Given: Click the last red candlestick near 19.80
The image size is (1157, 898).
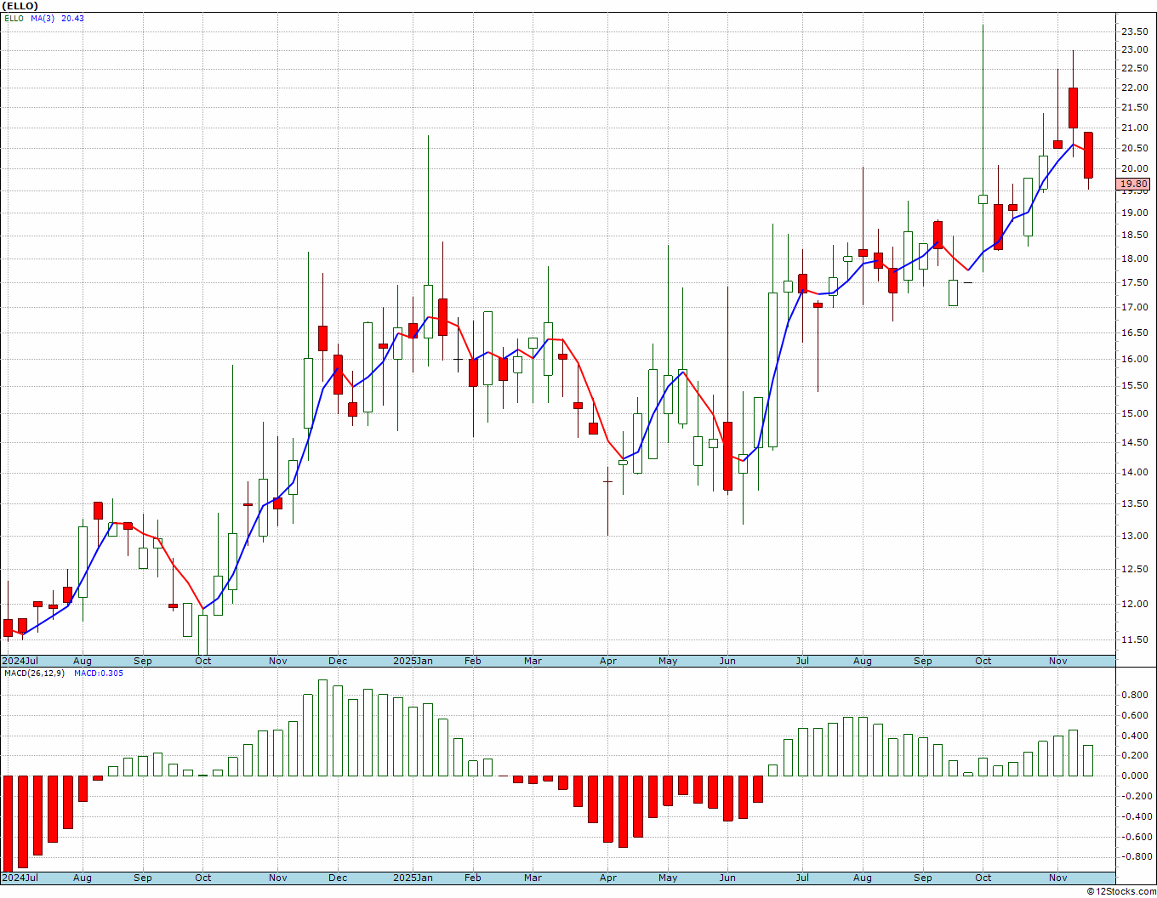Looking at the screenshot, I should [1088, 155].
